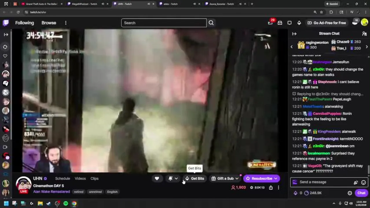Mute the Mega64Podcast tab audio indicator
Viewport: 370px width, 208px height.
tap(103, 4)
